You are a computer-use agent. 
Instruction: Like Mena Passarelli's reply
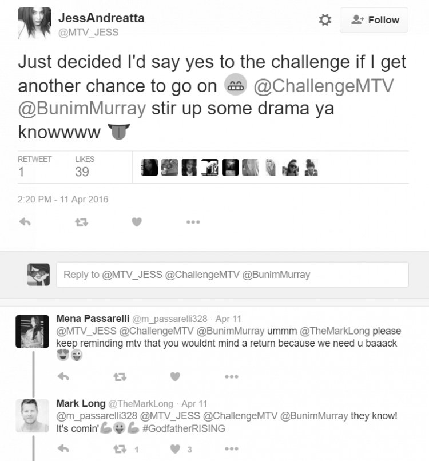click(175, 376)
